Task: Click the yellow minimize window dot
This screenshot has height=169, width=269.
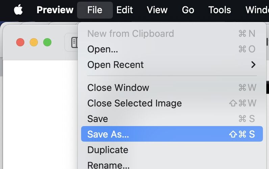Action: coord(34,42)
